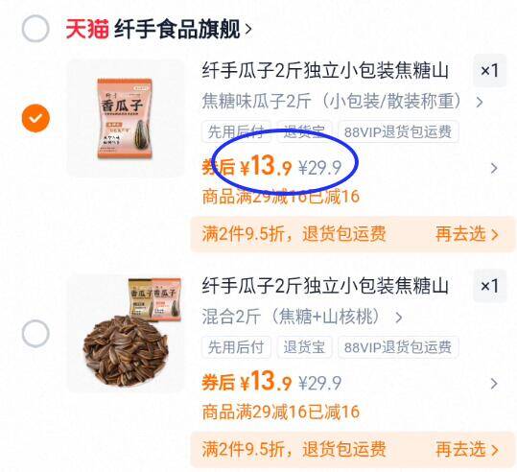
Task: Tap the second item's 先用后付 tag
Action: point(236,347)
